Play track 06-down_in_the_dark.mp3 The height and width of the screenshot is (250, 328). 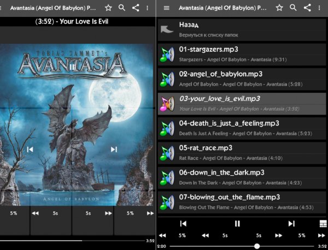(x=242, y=178)
